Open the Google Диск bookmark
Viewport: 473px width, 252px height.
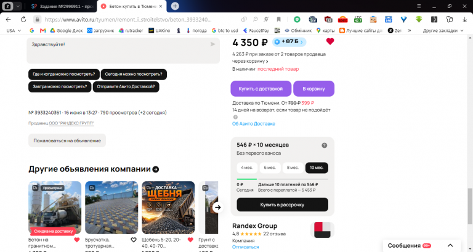[66, 30]
